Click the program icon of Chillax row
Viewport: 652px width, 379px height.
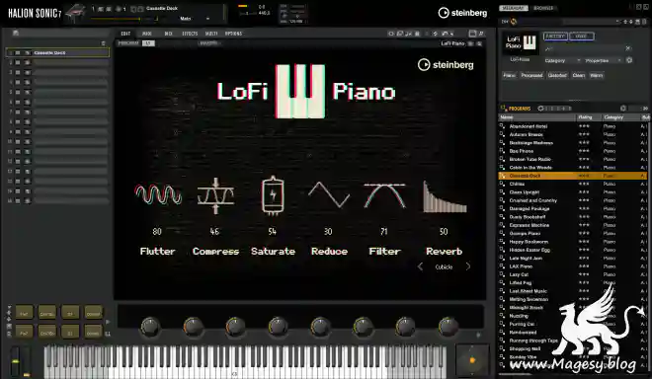coord(502,184)
